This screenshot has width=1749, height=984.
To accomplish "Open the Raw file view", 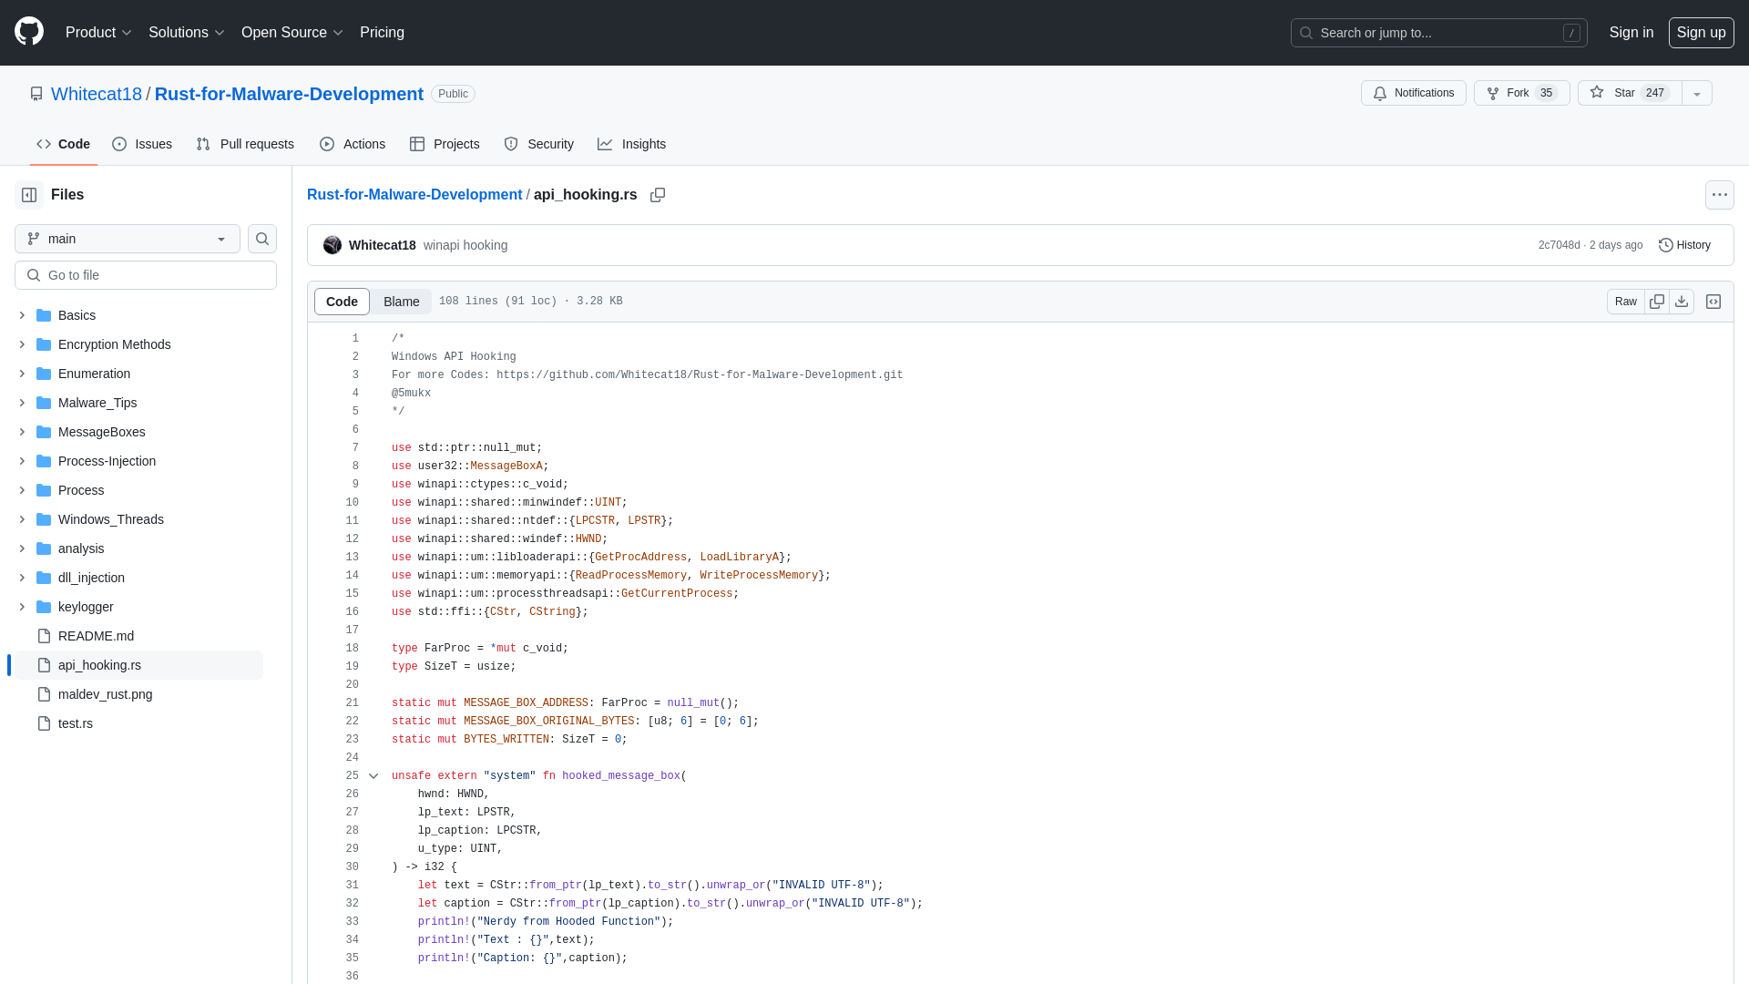I will click(1625, 302).
